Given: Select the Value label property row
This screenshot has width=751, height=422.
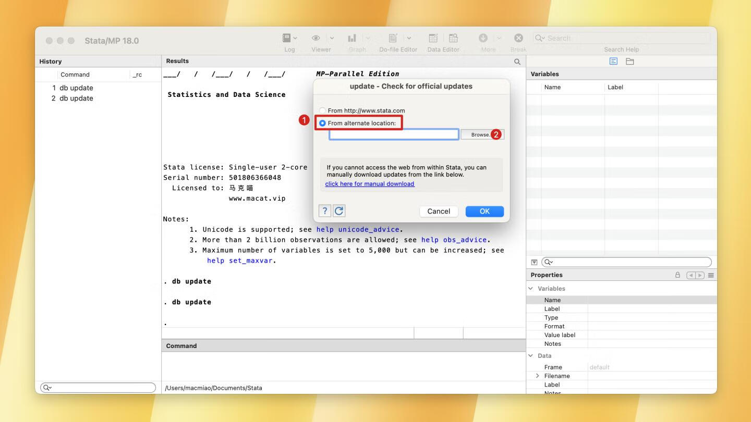Looking at the screenshot, I should [622, 335].
